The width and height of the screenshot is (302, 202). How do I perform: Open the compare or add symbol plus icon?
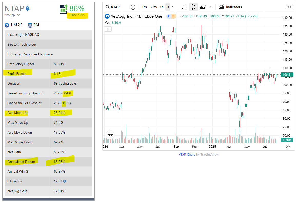tap(133, 7)
